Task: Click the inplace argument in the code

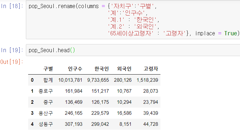Action: (205, 33)
